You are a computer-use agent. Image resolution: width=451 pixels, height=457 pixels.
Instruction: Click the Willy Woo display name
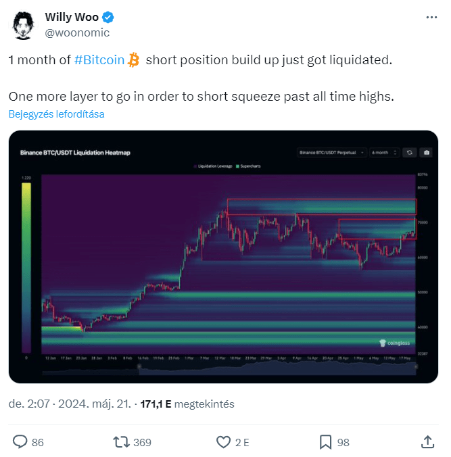tap(72, 17)
